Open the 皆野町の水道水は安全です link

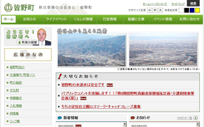(x=83, y=85)
